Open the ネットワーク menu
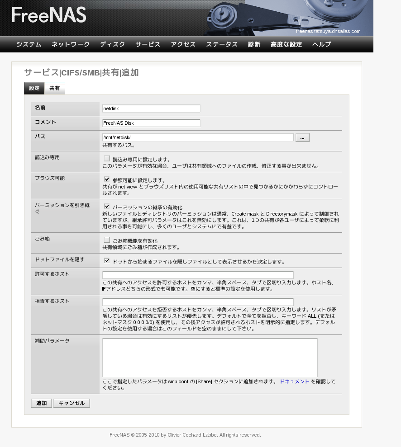Image resolution: width=401 pixels, height=447 pixels. coord(71,44)
